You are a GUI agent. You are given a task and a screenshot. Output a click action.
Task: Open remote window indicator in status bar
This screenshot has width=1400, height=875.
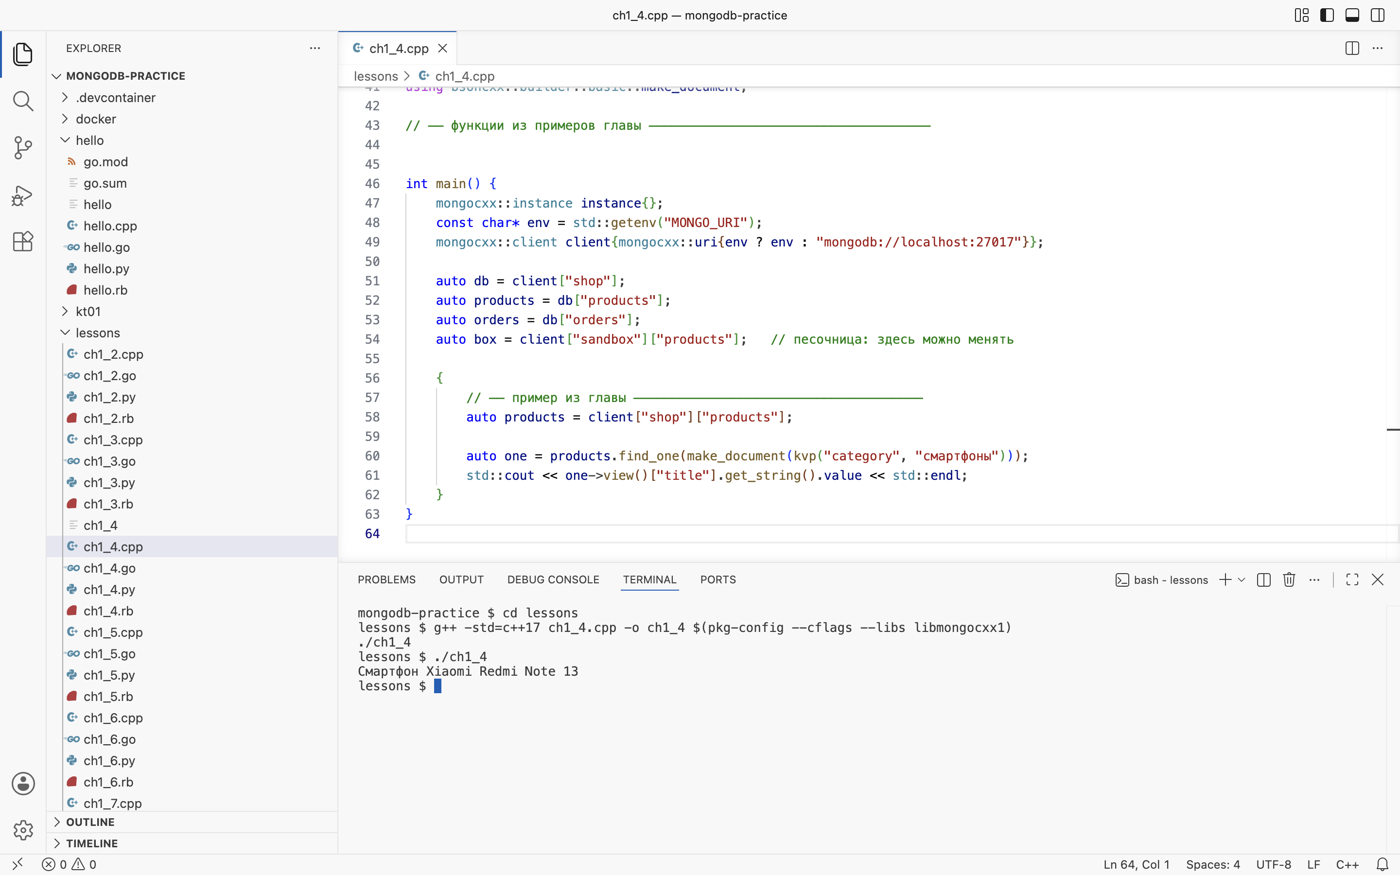pyautogui.click(x=17, y=865)
